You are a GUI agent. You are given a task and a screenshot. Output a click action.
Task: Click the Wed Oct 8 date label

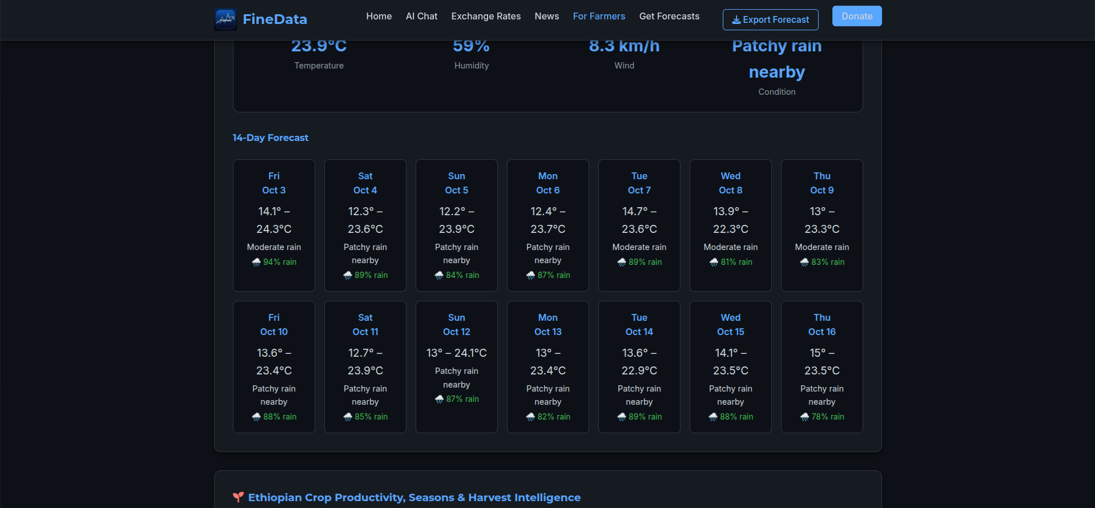click(x=731, y=183)
